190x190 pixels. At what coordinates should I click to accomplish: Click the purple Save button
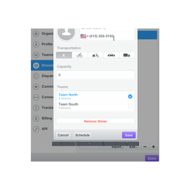(129, 135)
